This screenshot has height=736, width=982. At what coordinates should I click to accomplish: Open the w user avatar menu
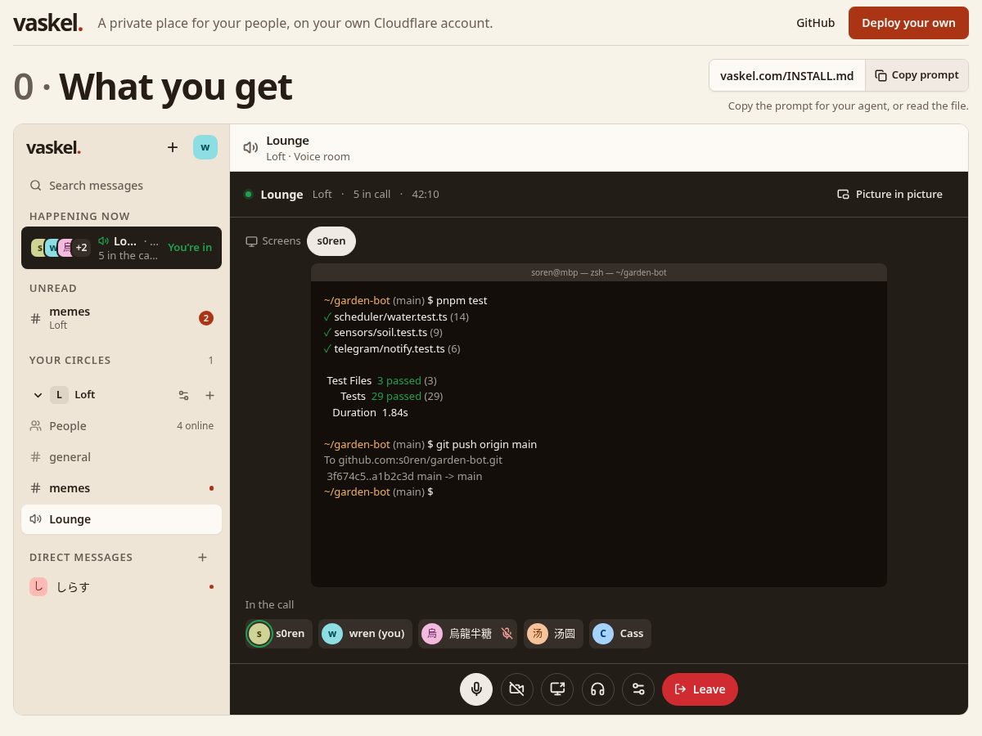[205, 147]
